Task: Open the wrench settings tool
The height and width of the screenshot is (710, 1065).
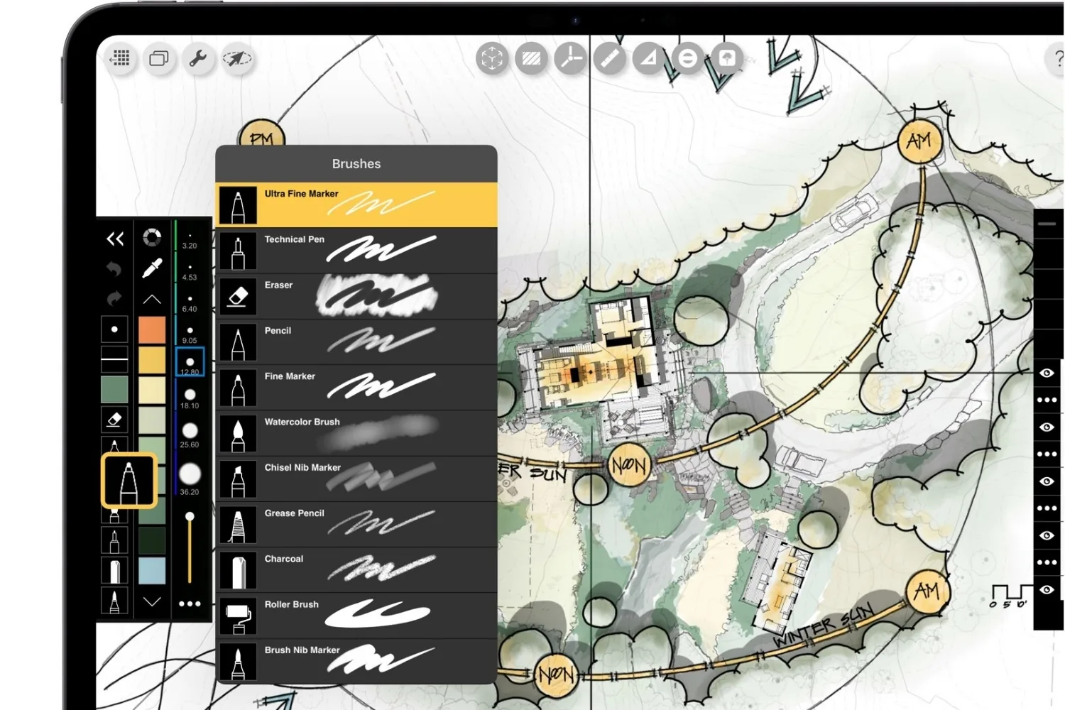Action: tap(198, 58)
